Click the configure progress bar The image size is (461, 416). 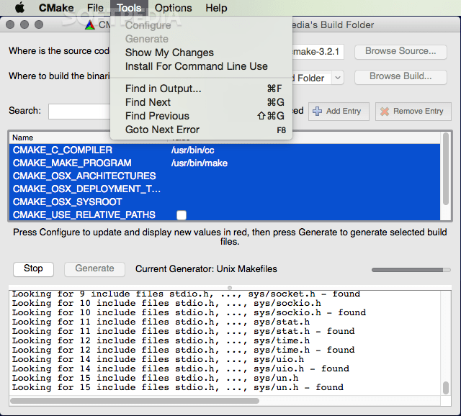[411, 270]
